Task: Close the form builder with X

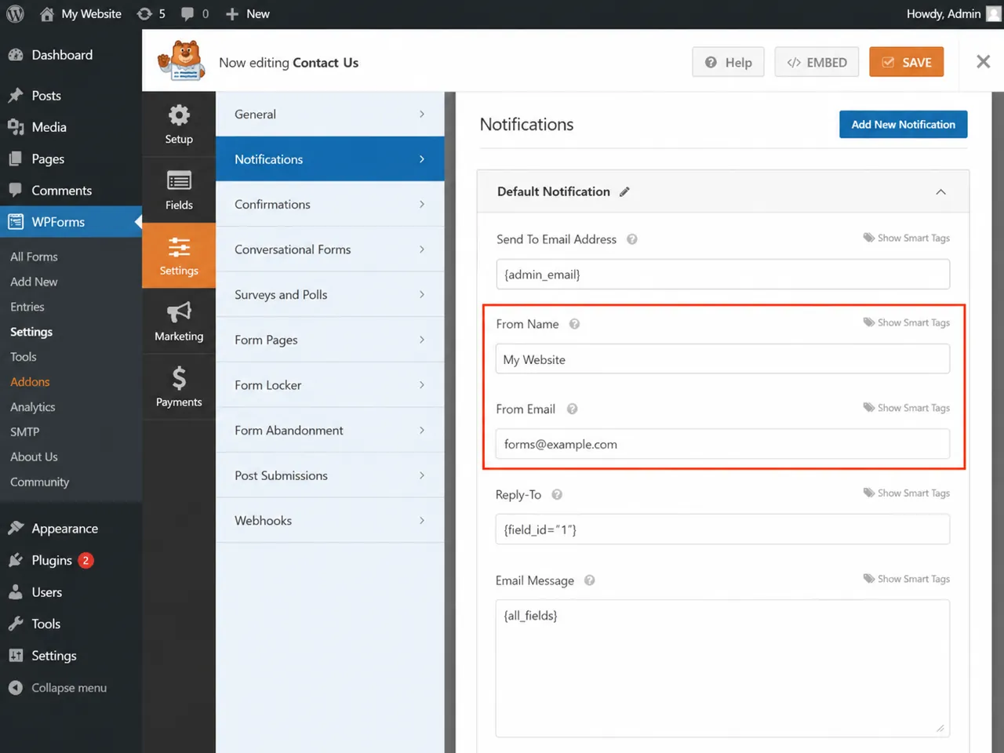Action: [x=983, y=62]
